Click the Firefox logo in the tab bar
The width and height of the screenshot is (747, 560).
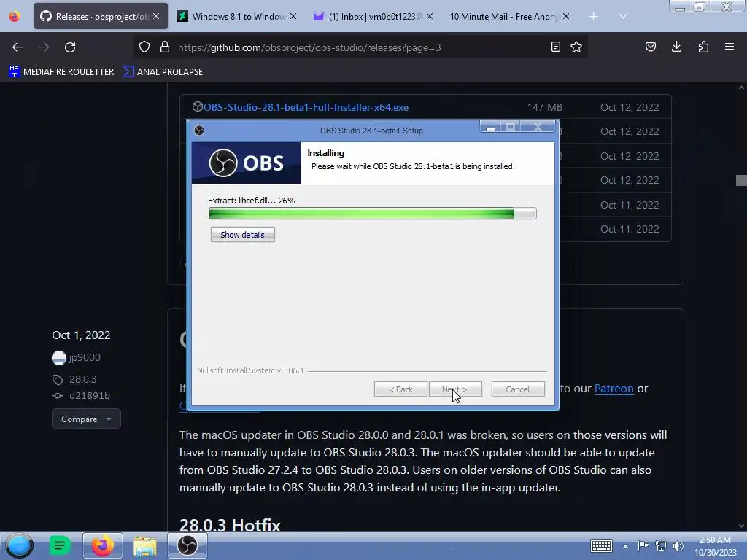15,17
